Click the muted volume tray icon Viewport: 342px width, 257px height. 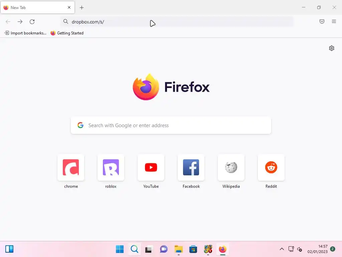[300, 249]
